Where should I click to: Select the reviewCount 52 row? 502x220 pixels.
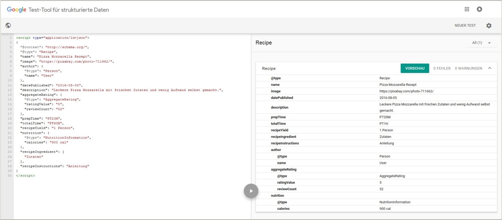point(376,189)
